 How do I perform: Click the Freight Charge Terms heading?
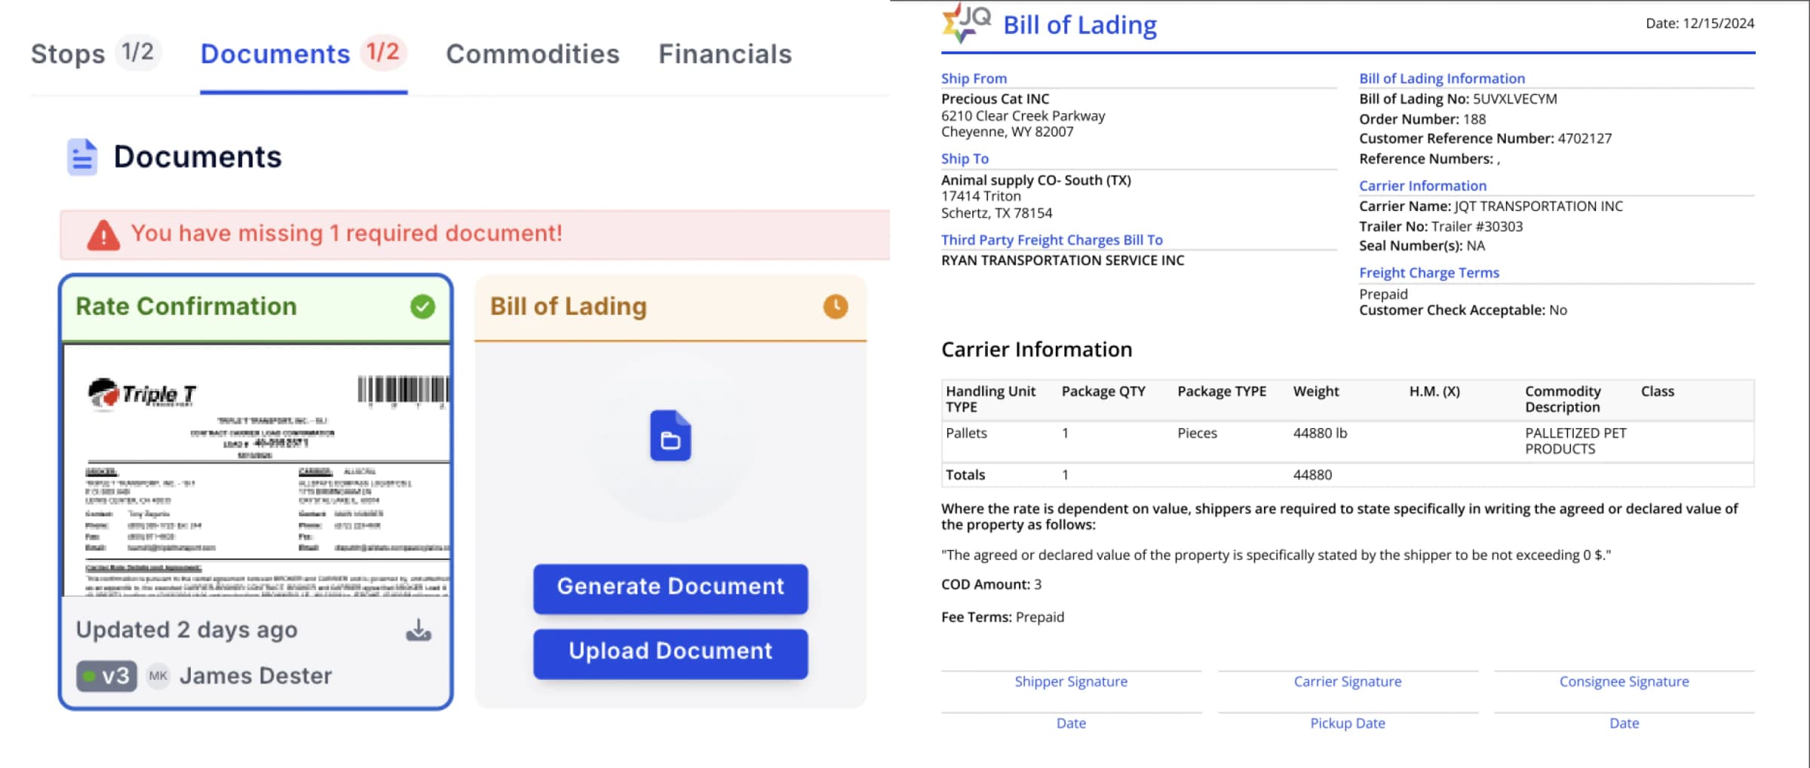(x=1429, y=273)
